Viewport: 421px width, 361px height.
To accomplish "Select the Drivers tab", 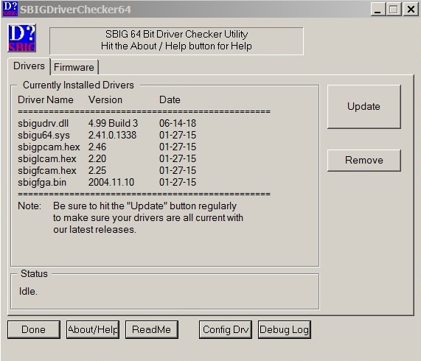I will (29, 66).
